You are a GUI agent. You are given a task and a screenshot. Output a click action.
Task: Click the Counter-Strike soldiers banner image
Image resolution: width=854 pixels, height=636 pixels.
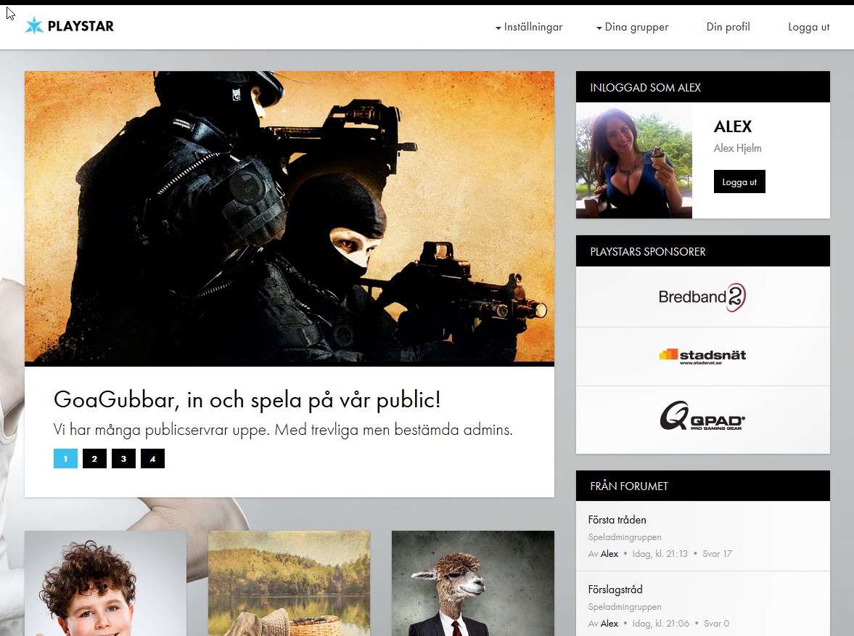(290, 217)
